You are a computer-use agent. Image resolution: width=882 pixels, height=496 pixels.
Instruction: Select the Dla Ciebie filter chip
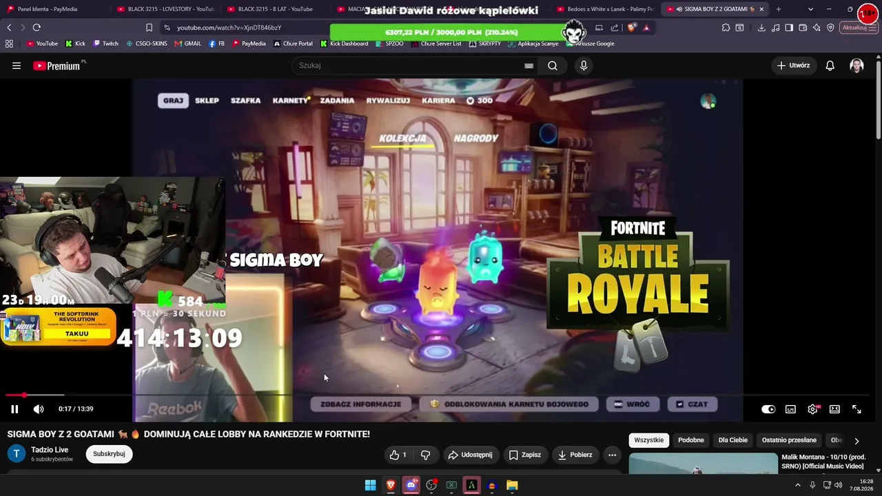coord(733,440)
